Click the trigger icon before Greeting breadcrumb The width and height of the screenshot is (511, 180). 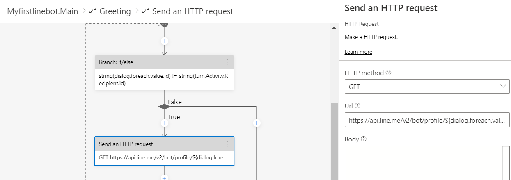(93, 11)
